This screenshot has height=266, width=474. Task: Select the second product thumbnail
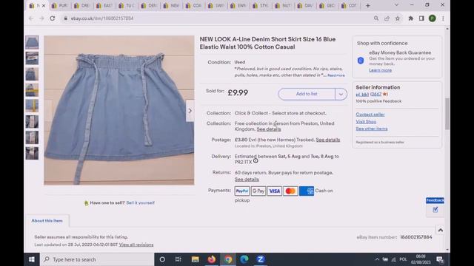(x=32, y=58)
